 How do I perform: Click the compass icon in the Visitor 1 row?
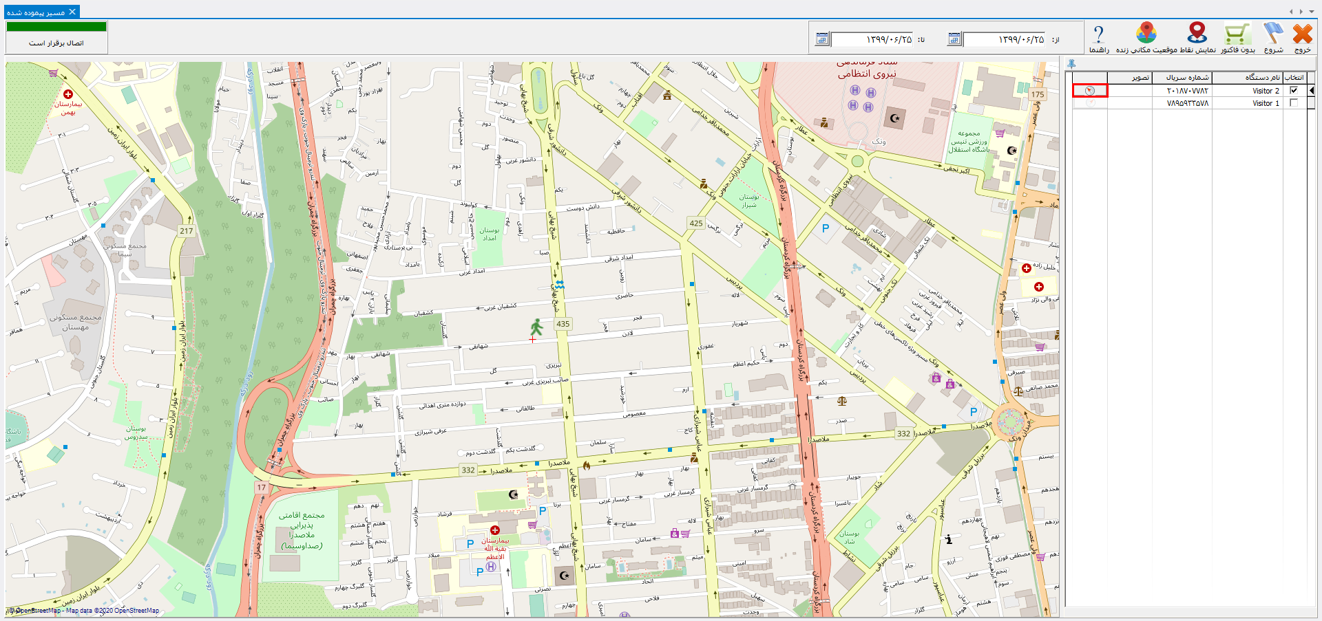tap(1089, 103)
